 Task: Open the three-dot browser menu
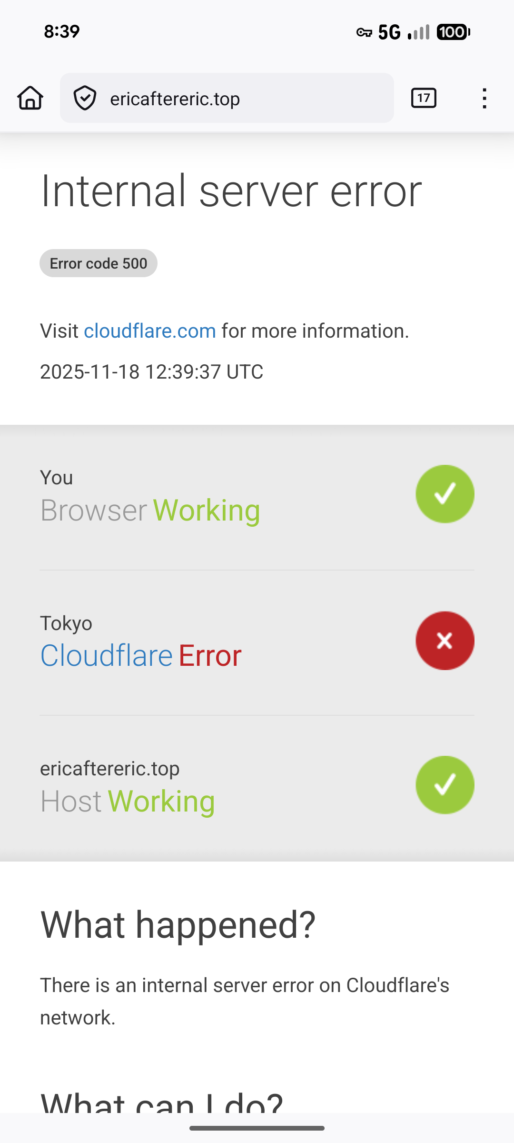[x=484, y=98]
